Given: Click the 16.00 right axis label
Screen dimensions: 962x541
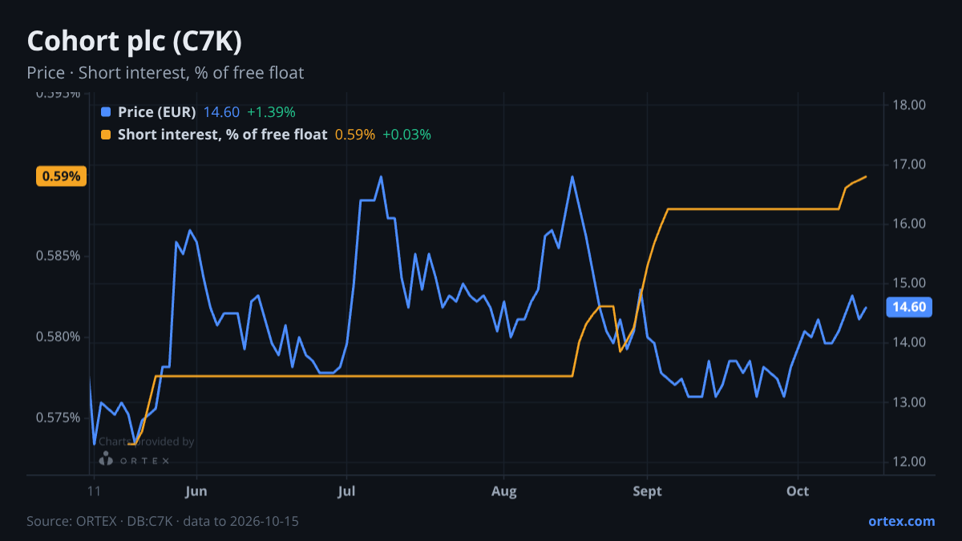Looking at the screenshot, I should (x=910, y=224).
